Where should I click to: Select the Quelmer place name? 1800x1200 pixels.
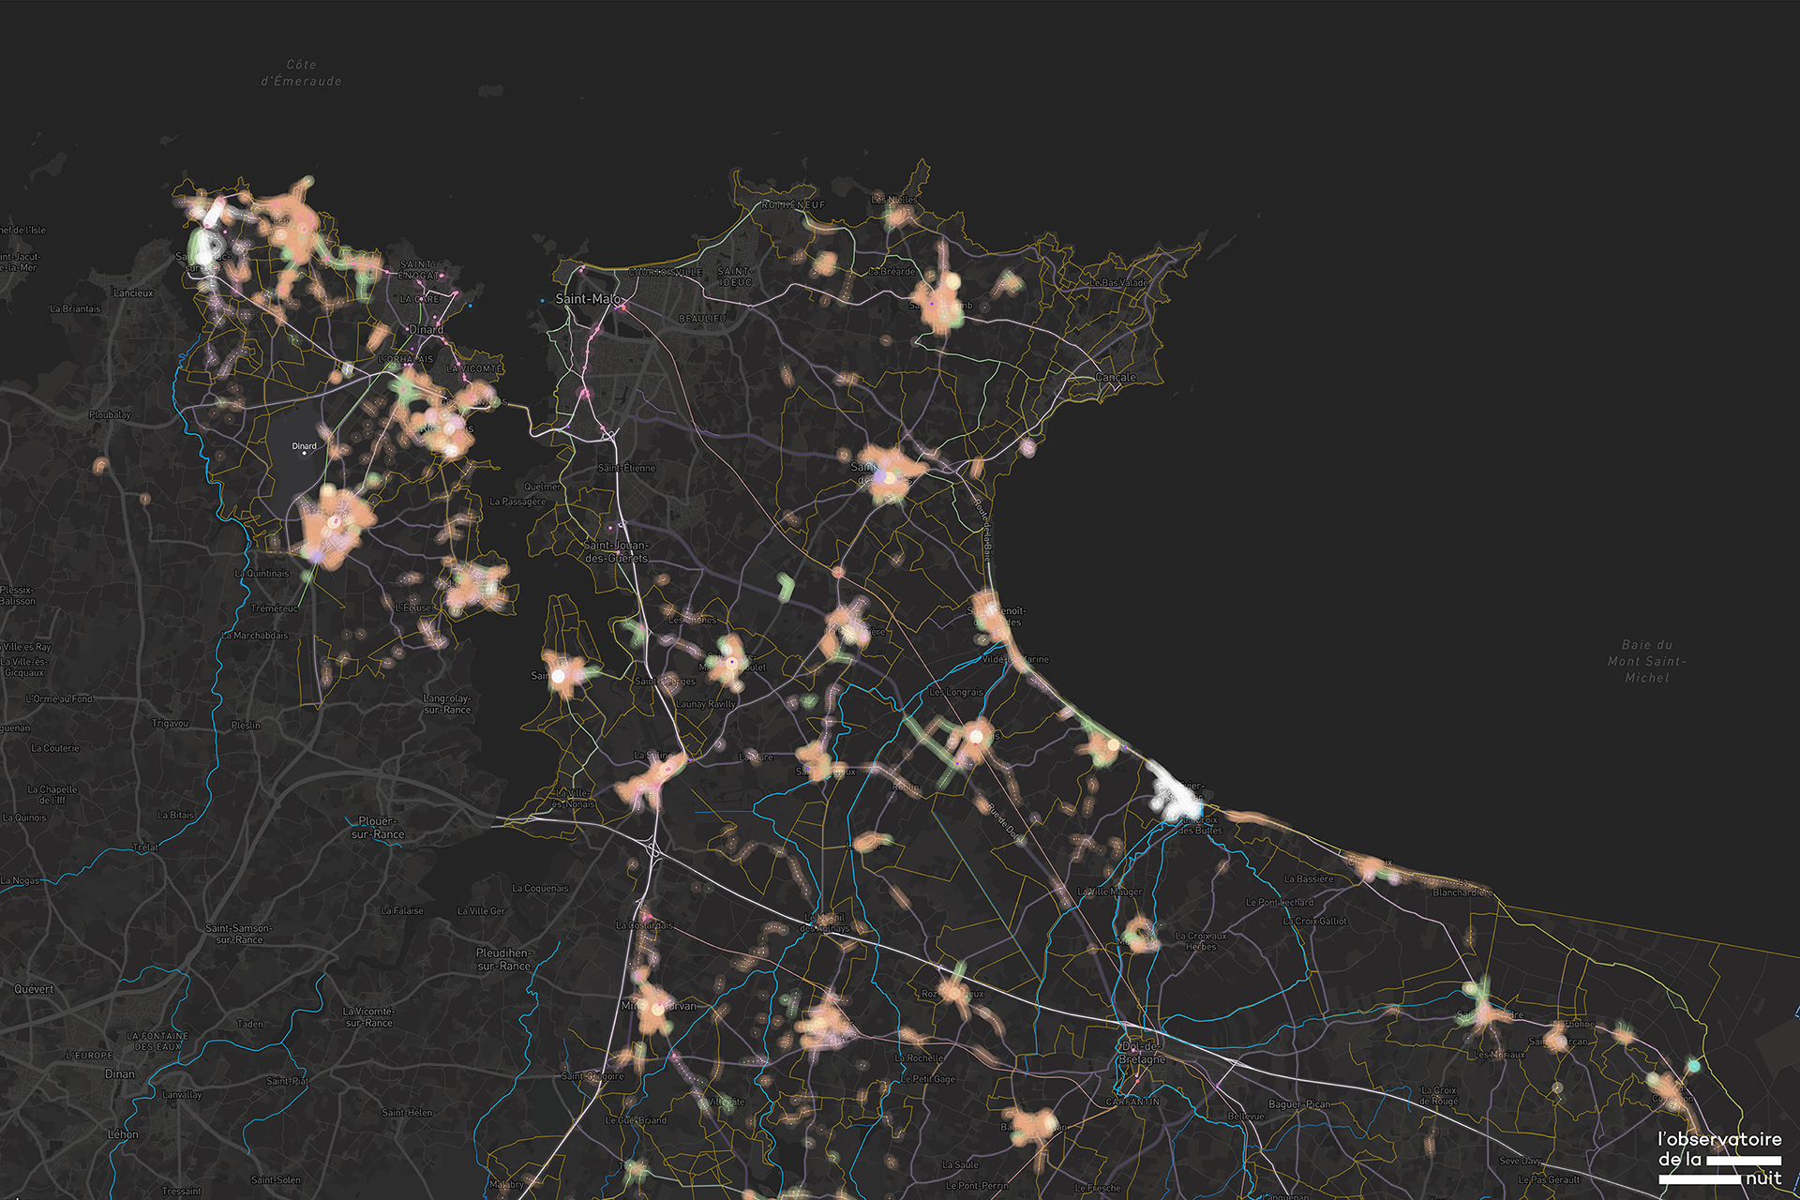pos(542,487)
